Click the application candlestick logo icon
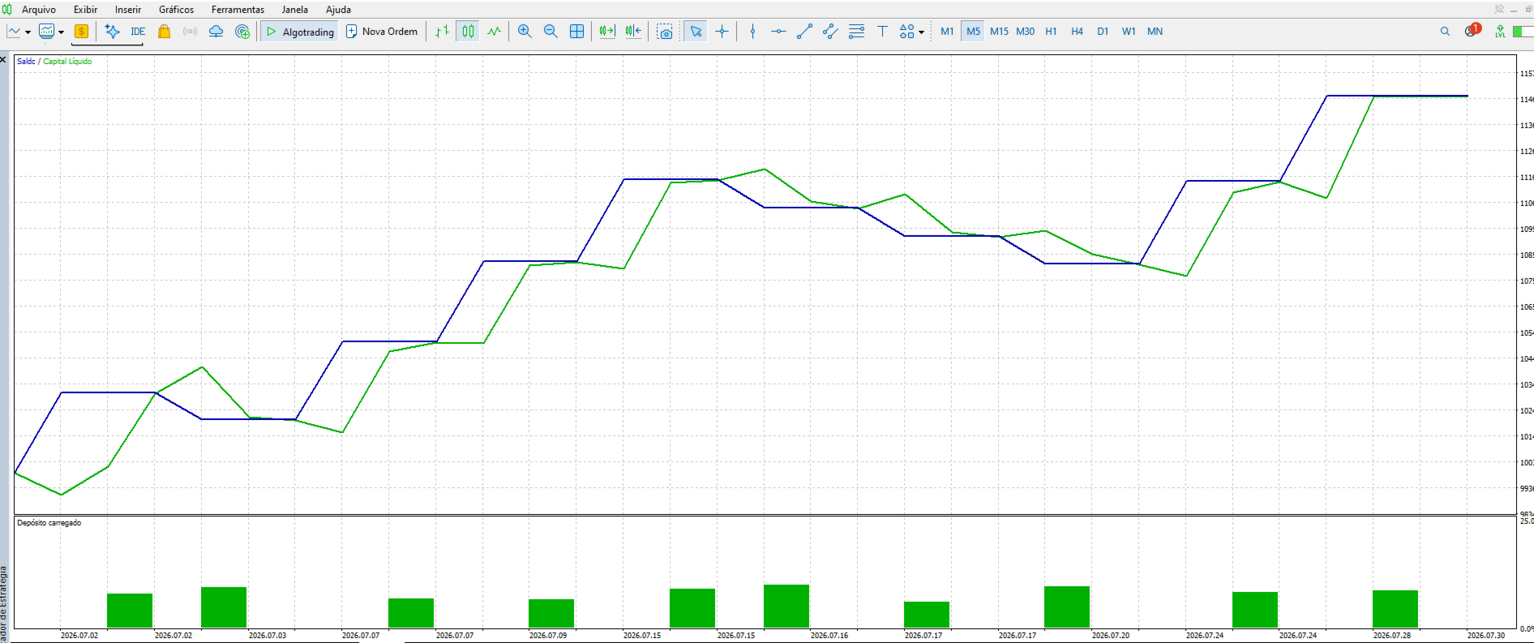Viewport: 1534px width, 643px height. click(x=7, y=10)
